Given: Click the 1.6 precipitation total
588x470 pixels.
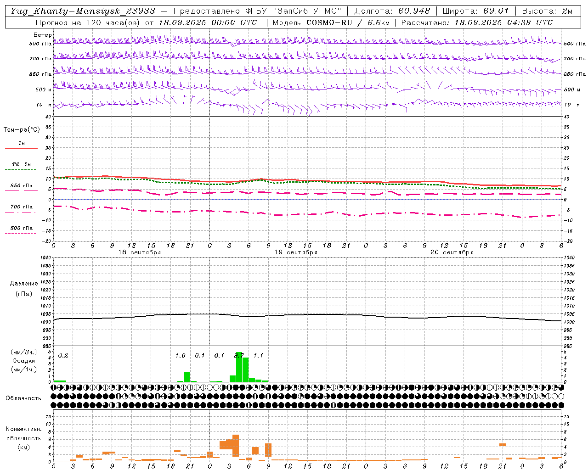Looking at the screenshot, I should click(181, 355).
